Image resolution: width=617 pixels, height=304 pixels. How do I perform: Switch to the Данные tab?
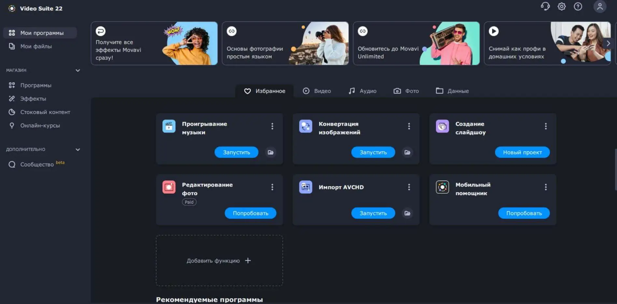click(x=452, y=91)
